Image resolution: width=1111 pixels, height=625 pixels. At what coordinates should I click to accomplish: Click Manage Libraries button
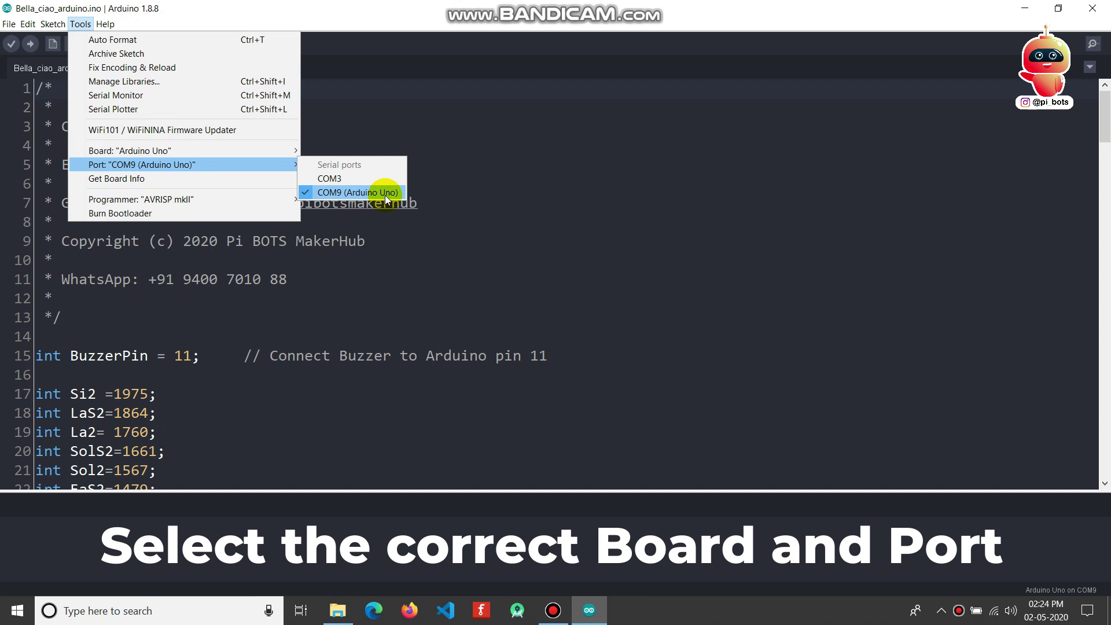tap(124, 81)
